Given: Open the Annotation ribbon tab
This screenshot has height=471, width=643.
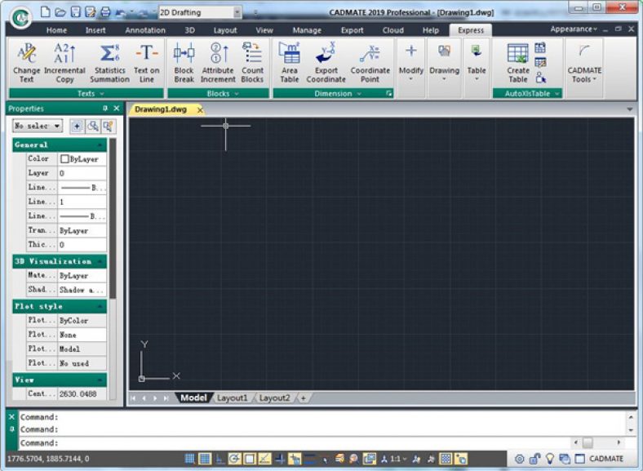Looking at the screenshot, I should [x=145, y=30].
